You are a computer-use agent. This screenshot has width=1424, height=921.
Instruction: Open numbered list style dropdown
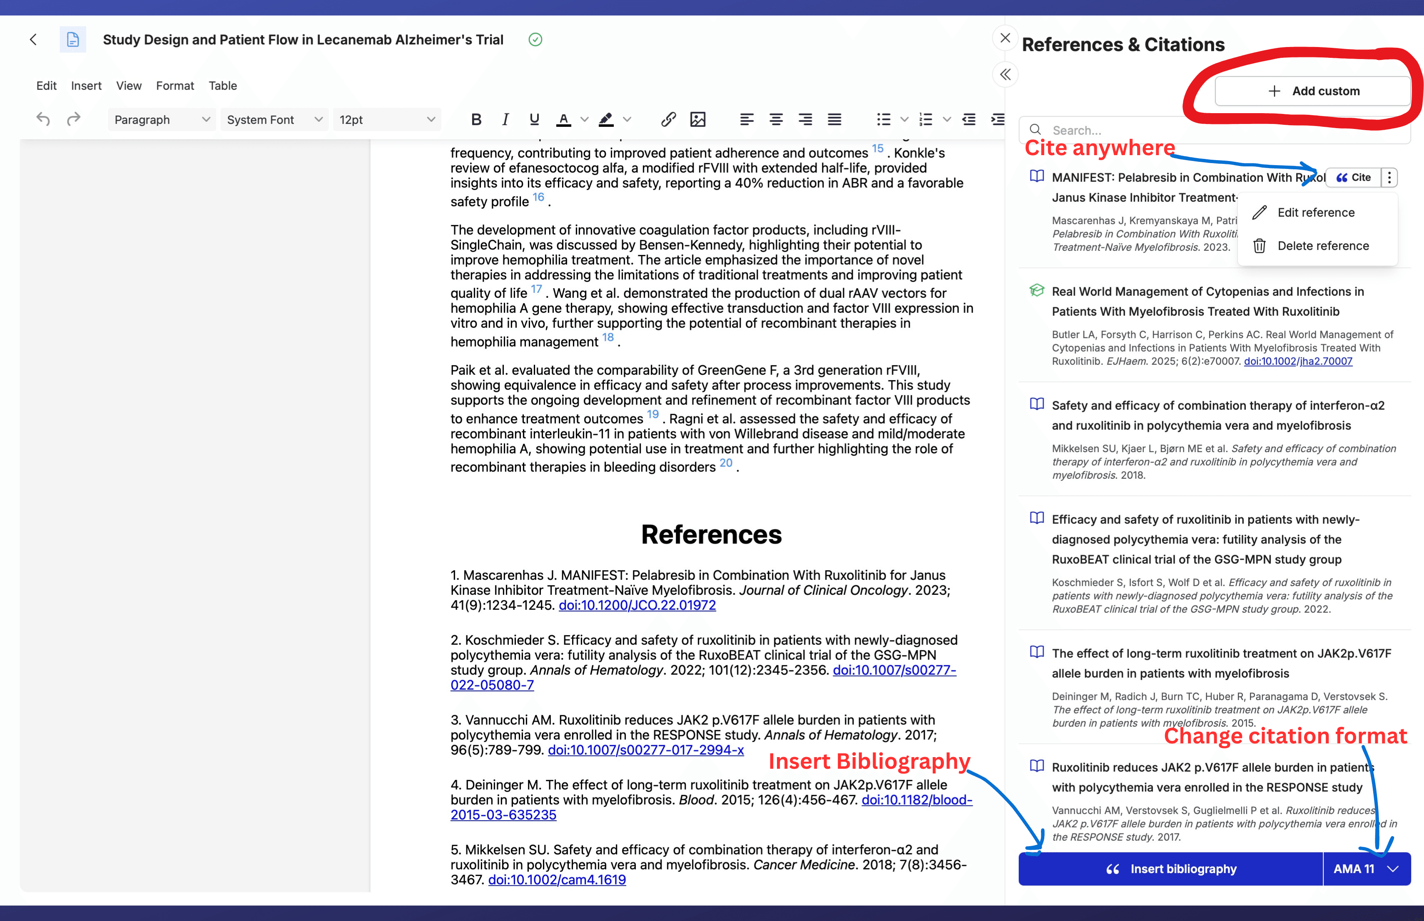pyautogui.click(x=947, y=119)
